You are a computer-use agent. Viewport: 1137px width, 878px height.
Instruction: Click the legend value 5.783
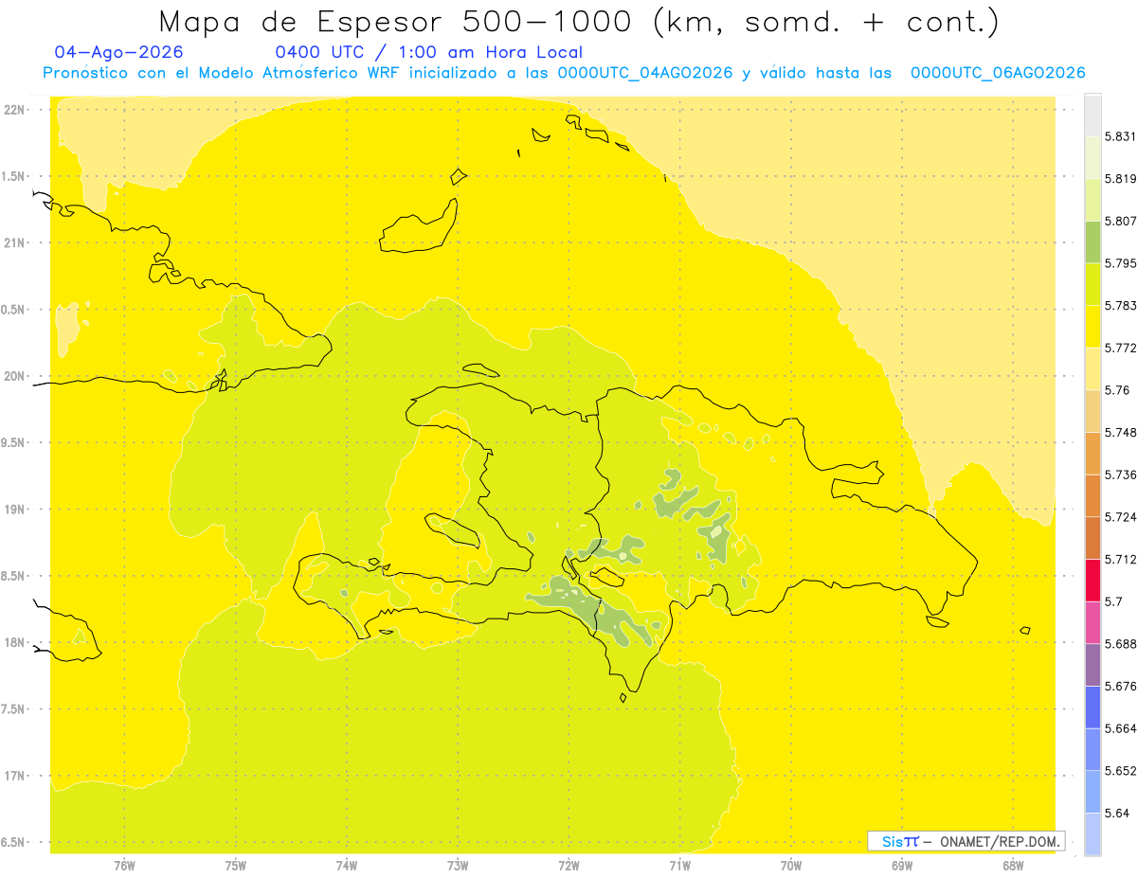tap(1121, 305)
